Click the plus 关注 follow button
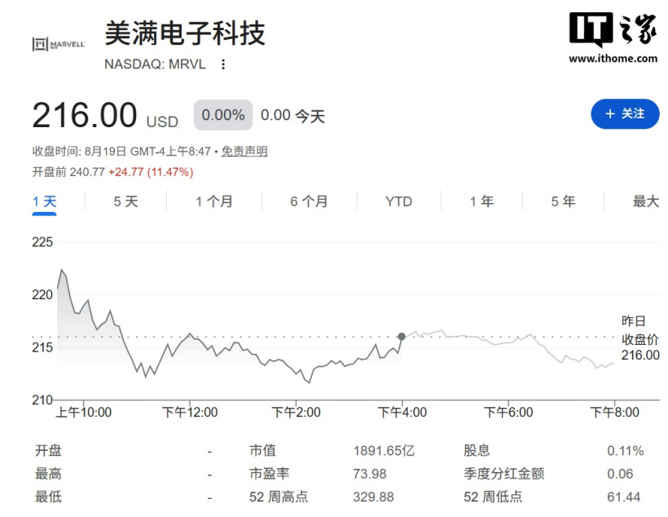The width and height of the screenshot is (668, 517). pos(625,114)
